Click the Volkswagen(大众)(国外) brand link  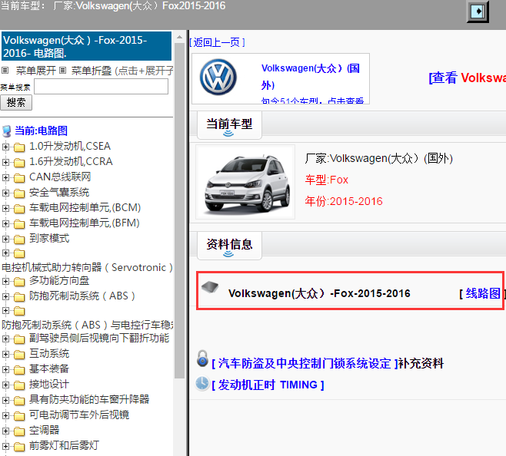click(x=311, y=77)
